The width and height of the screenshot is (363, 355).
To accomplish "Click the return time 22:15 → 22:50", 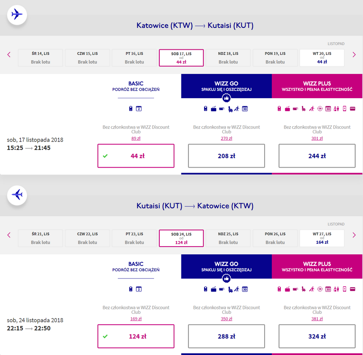I will tap(29, 328).
